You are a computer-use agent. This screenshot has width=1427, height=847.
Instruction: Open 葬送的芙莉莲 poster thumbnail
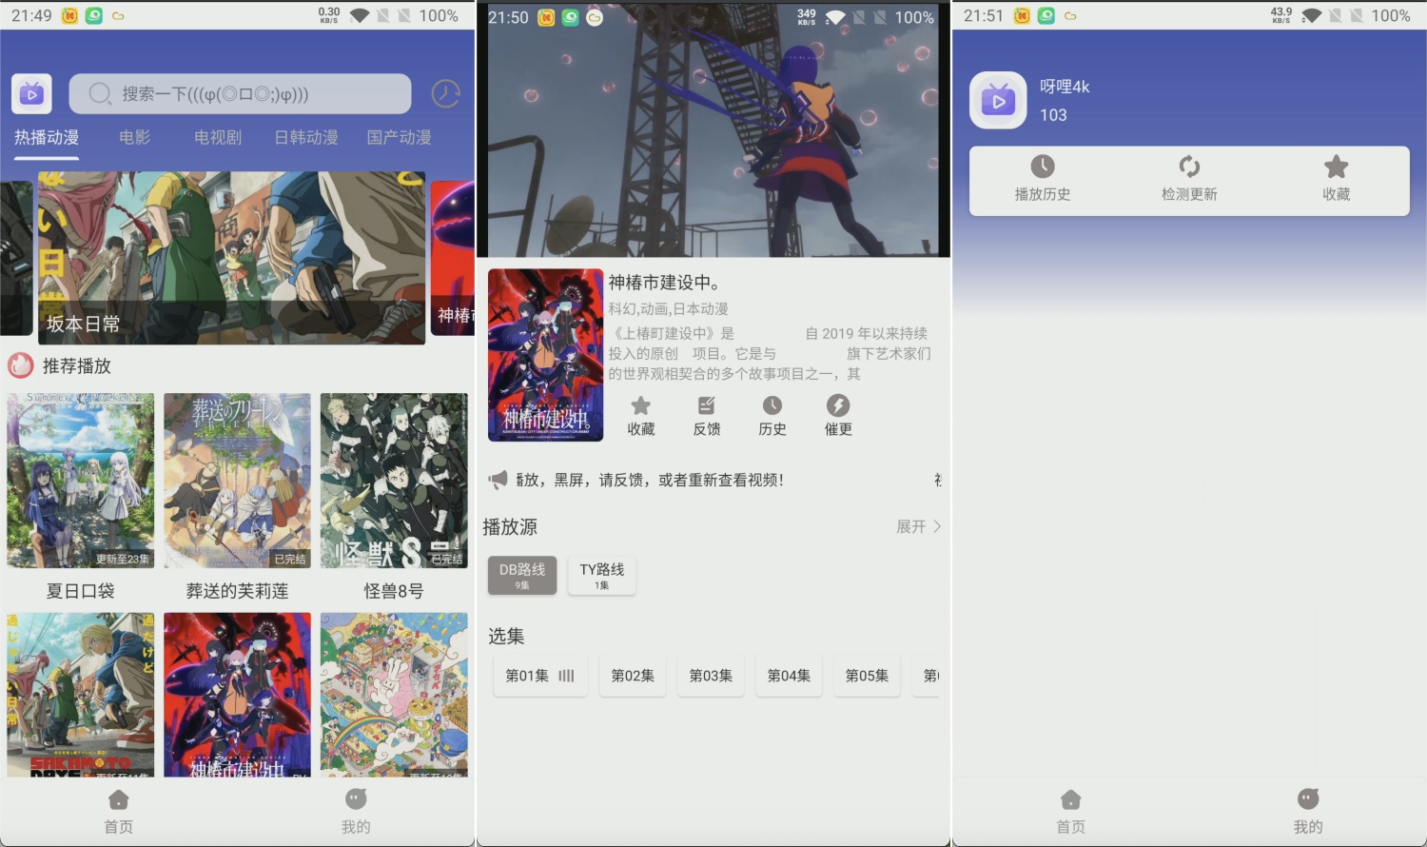click(237, 481)
